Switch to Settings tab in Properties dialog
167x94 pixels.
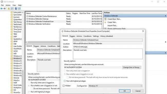(x=96, y=36)
